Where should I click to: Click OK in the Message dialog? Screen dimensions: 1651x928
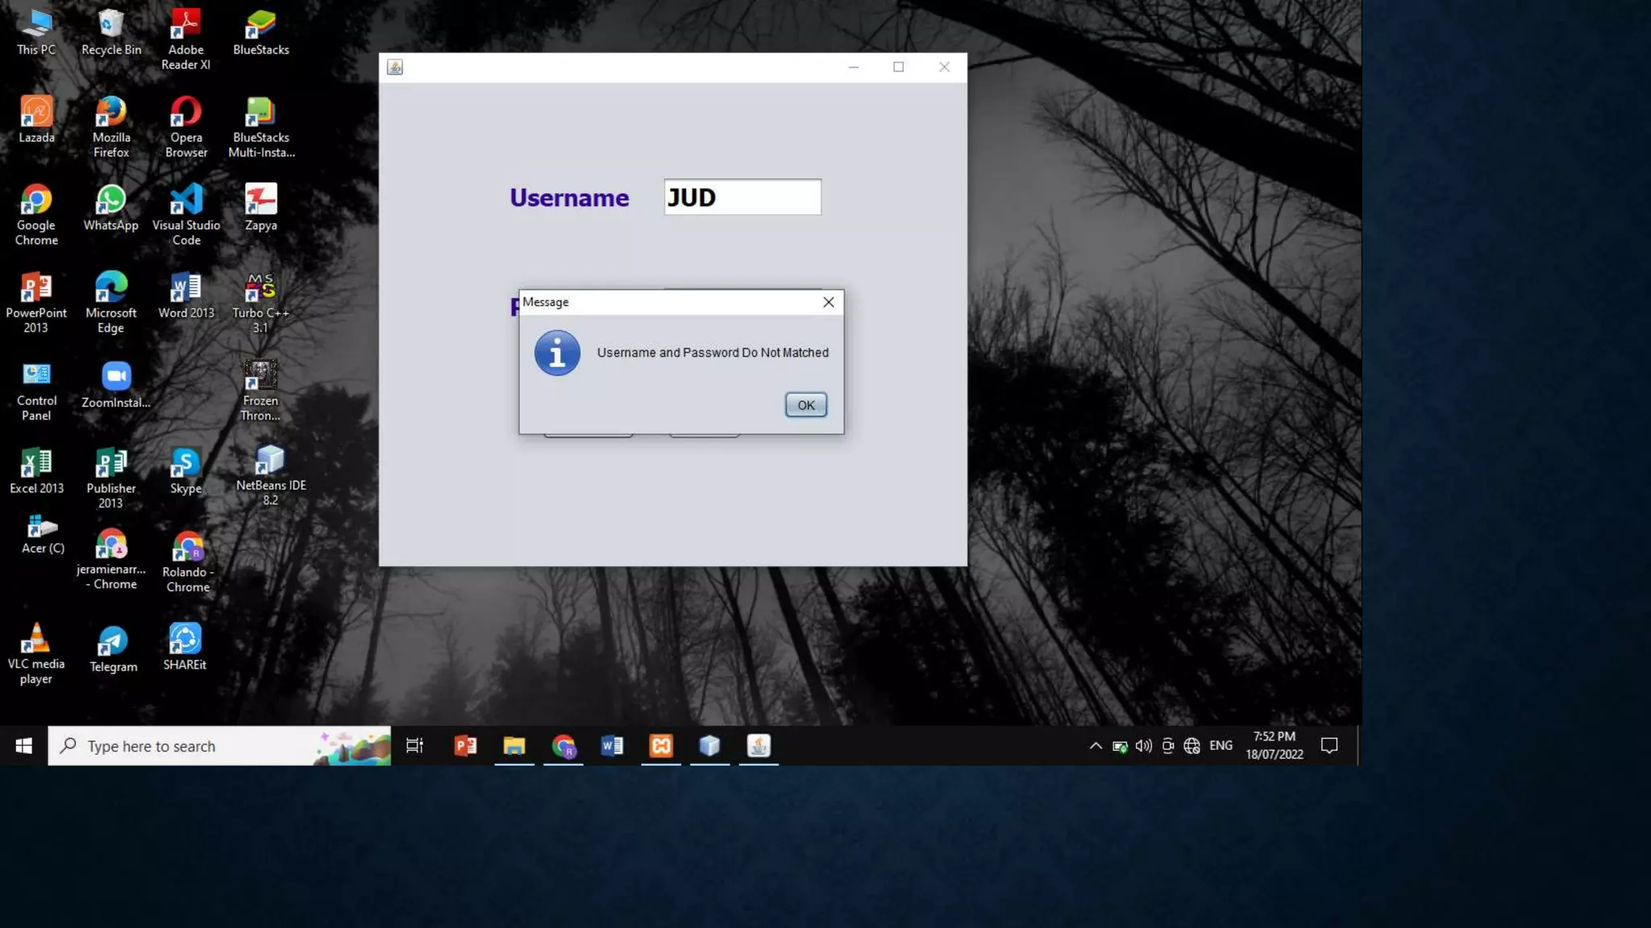coord(805,405)
